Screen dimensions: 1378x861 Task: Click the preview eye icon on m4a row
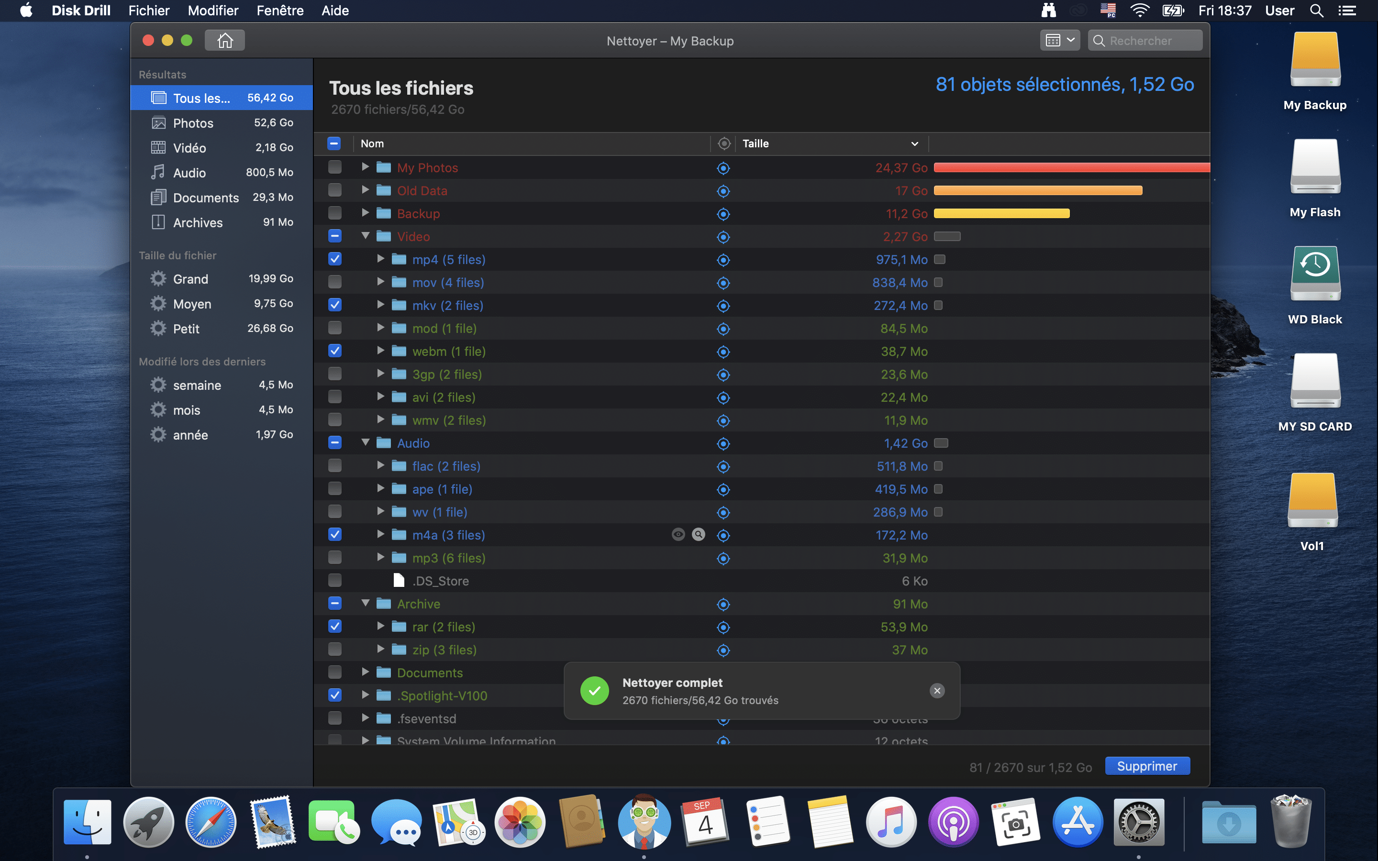678,535
